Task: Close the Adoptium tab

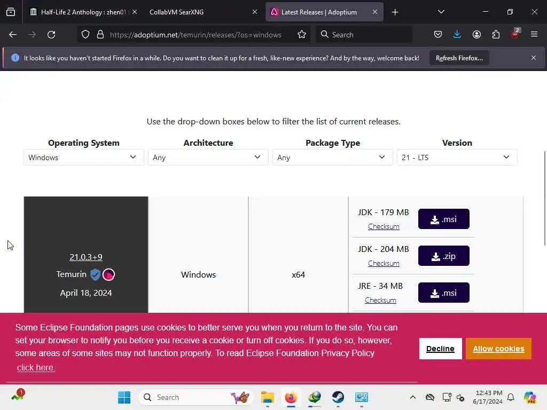Action: (374, 12)
